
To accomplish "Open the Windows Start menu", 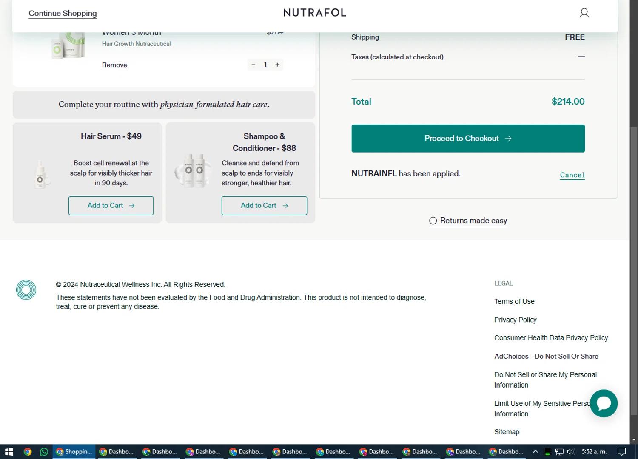I will [9, 452].
